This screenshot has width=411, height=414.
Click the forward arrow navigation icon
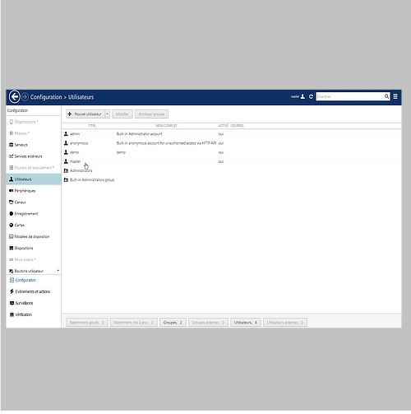(25, 97)
